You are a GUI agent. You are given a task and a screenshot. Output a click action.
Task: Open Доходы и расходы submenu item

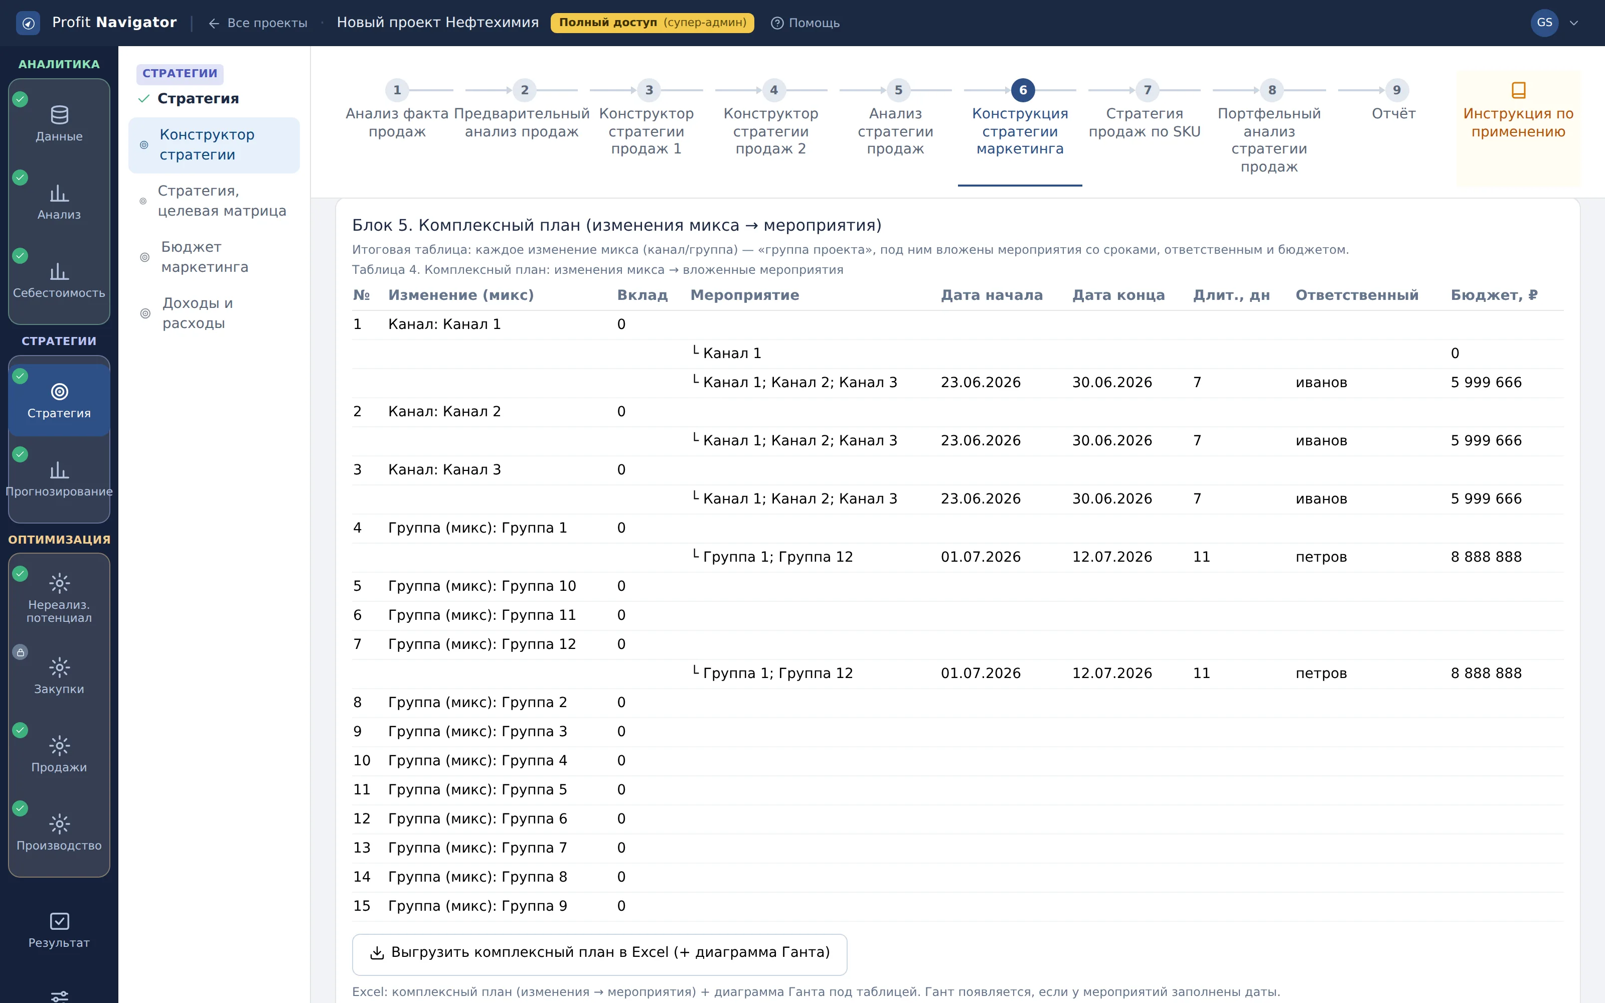pos(214,313)
